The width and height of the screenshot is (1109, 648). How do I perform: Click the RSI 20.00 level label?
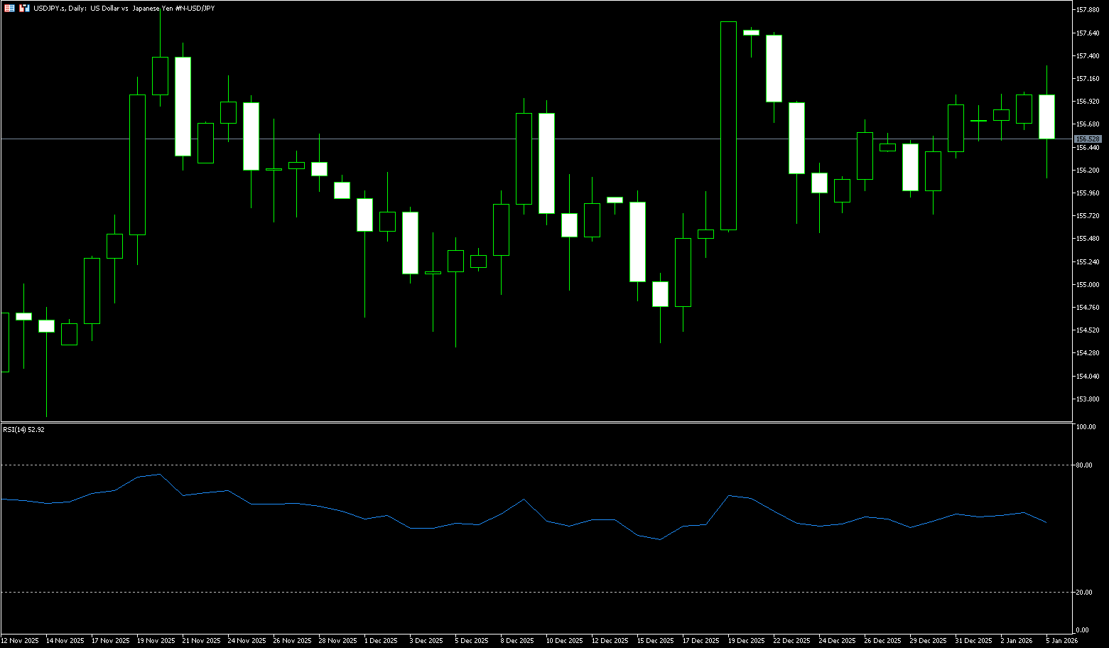coord(1084,592)
